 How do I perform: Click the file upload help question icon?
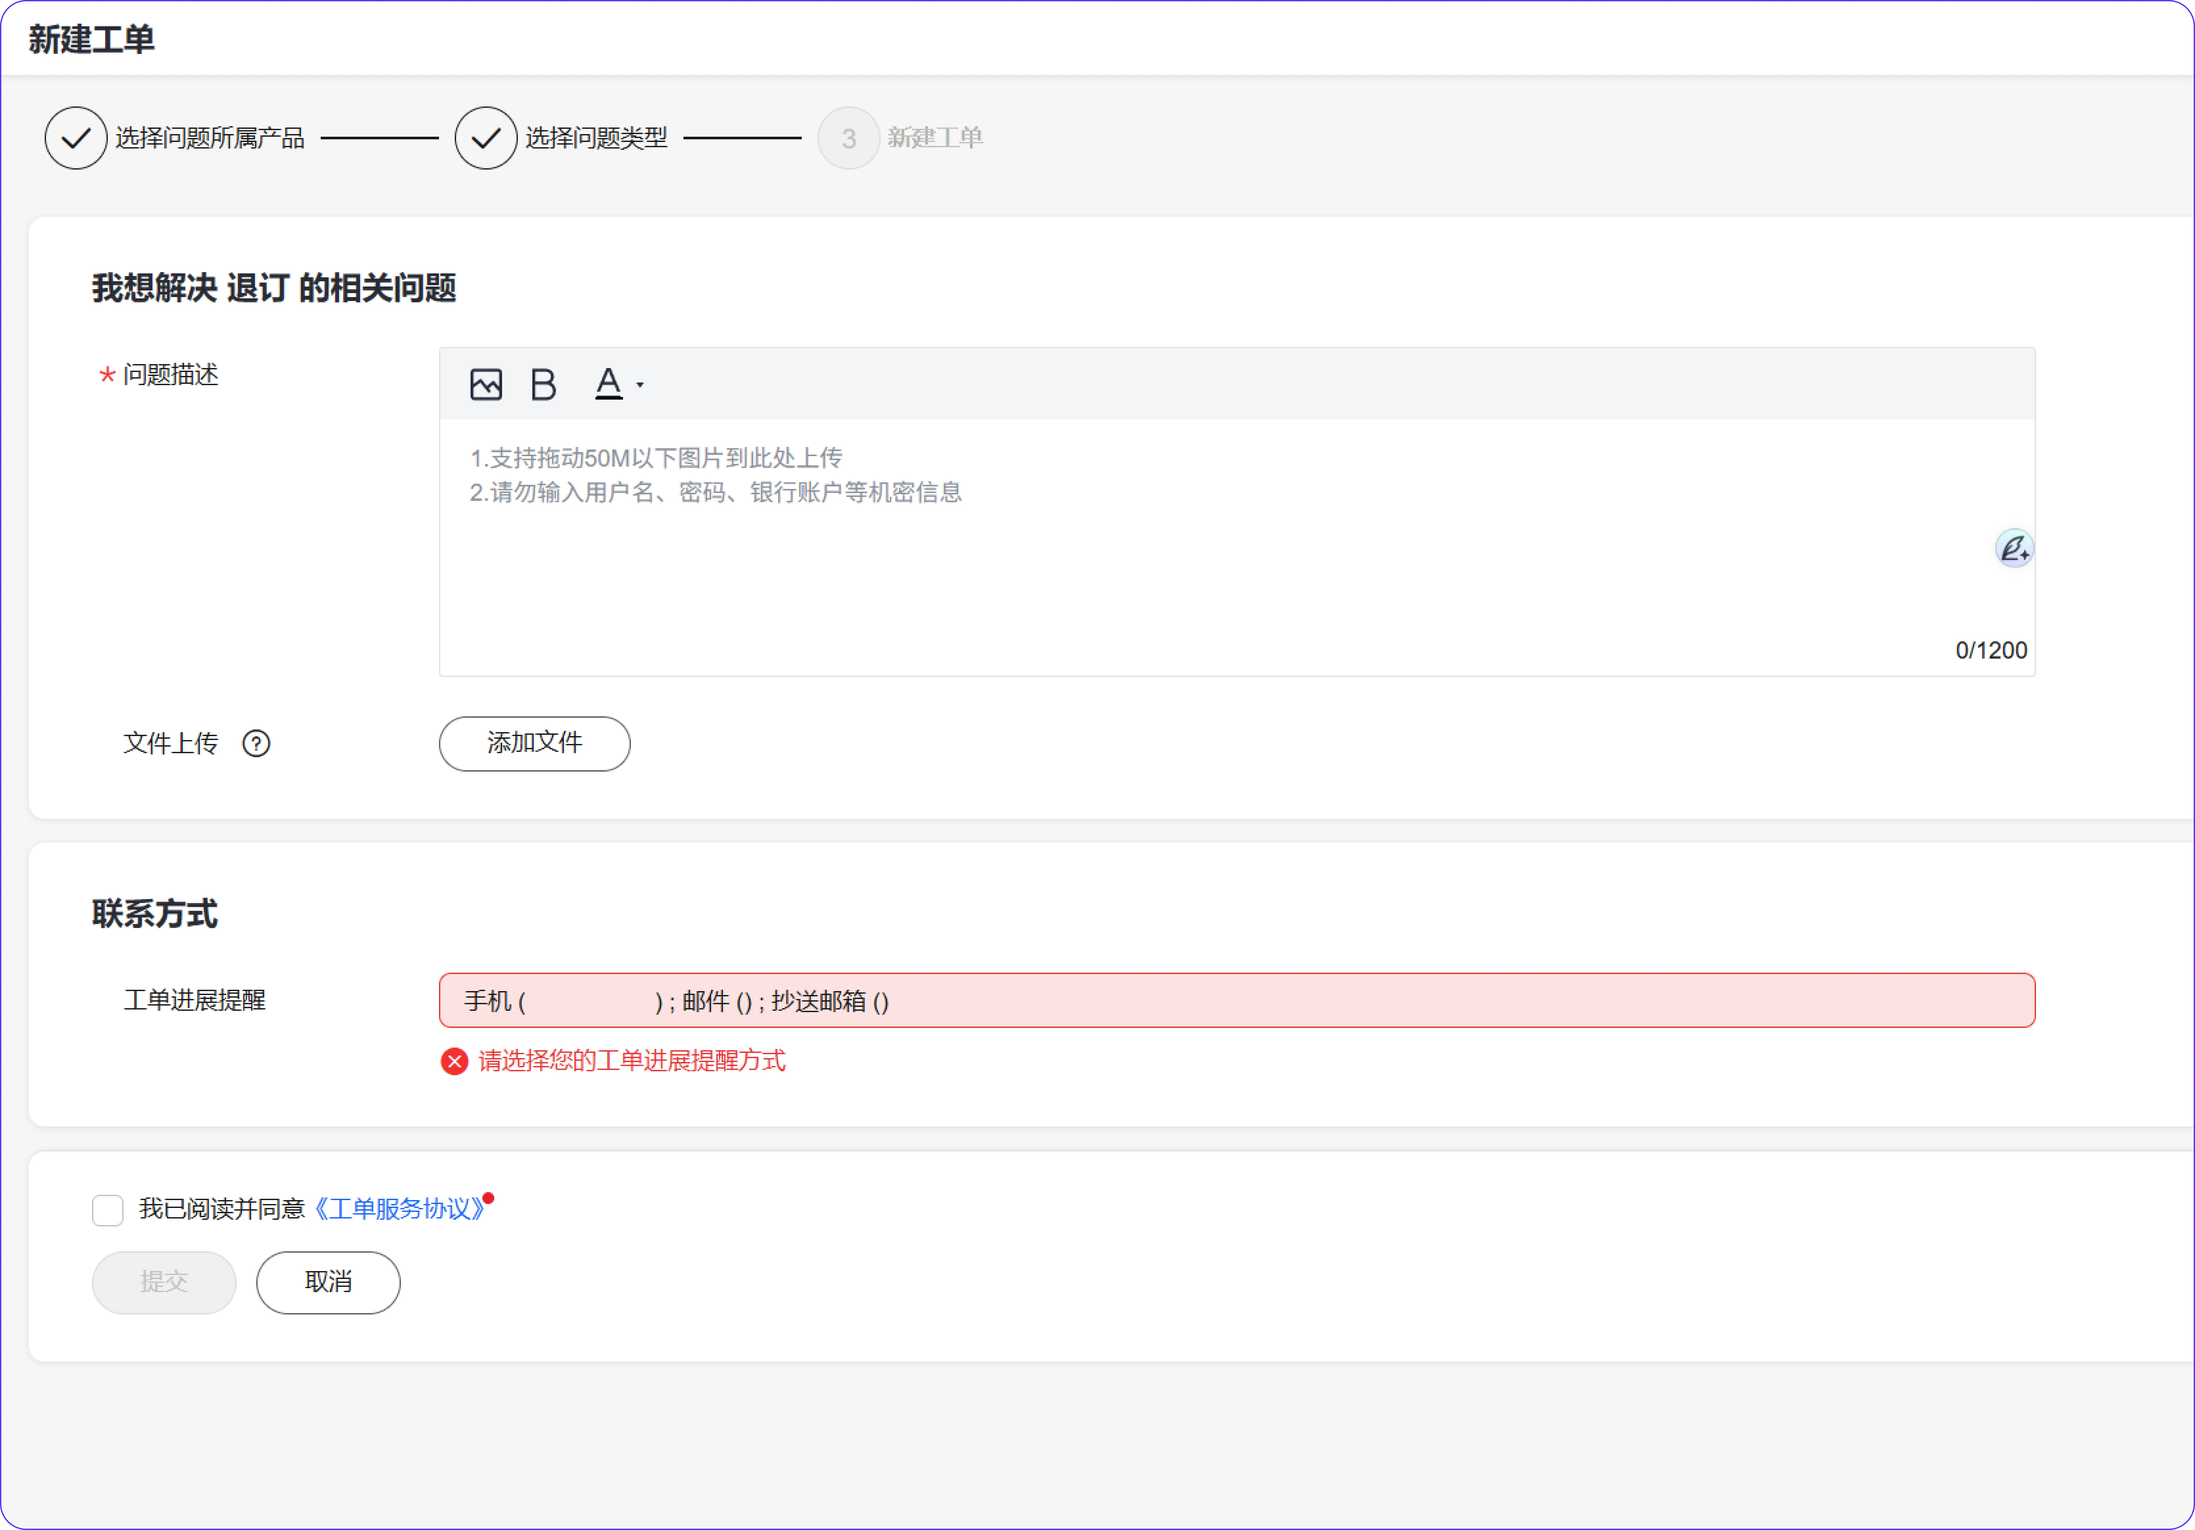click(256, 743)
